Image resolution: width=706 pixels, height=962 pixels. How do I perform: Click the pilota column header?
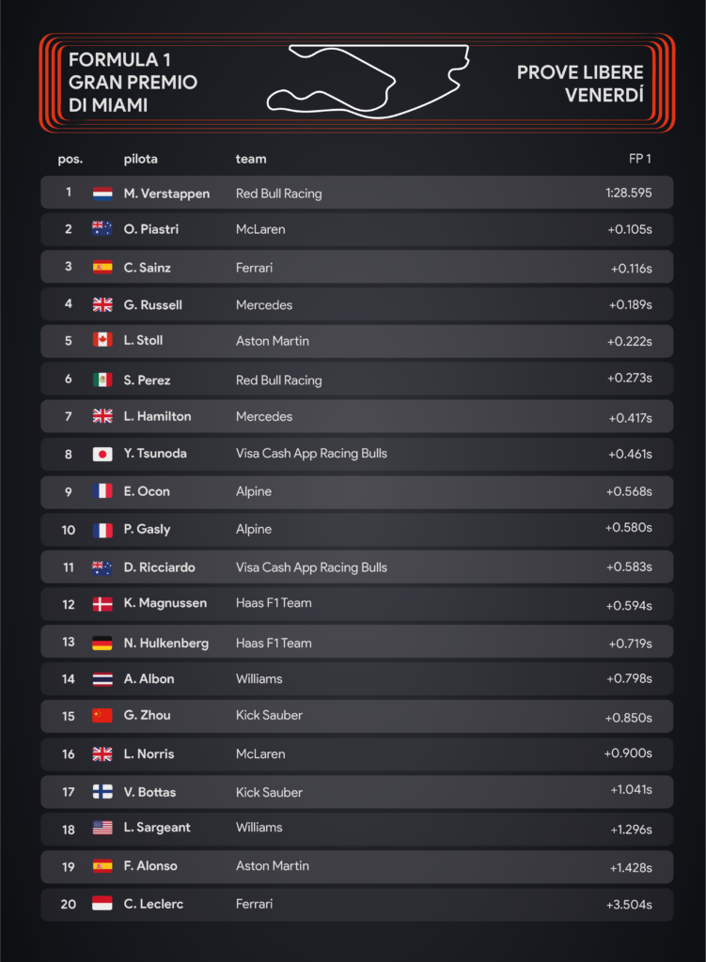click(x=141, y=159)
